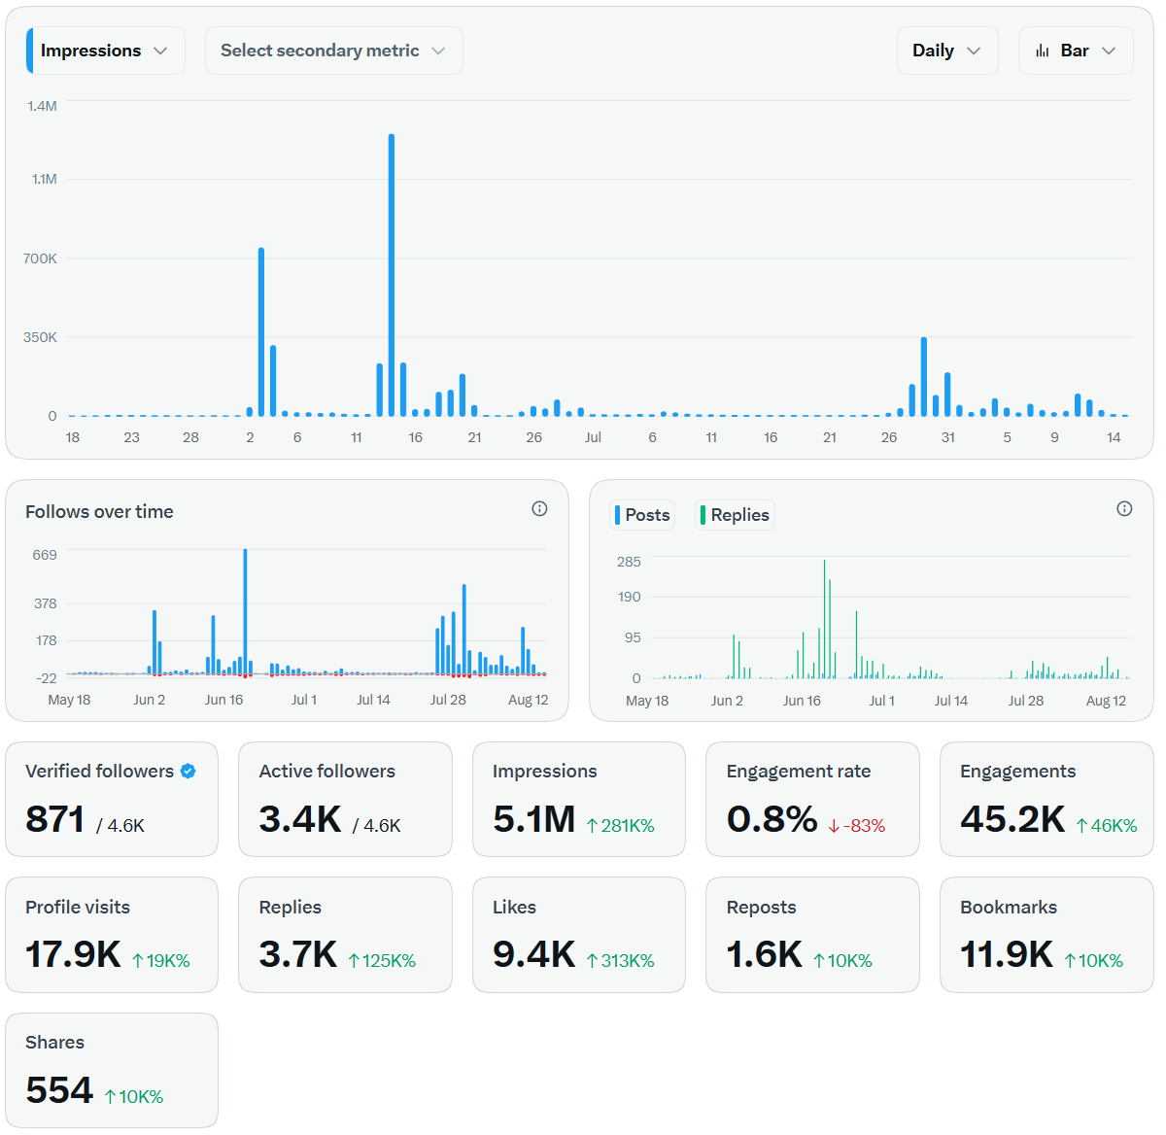Viewport: 1166px width, 1135px height.
Task: Click the tallest follows bar near 669
Action: click(x=245, y=612)
